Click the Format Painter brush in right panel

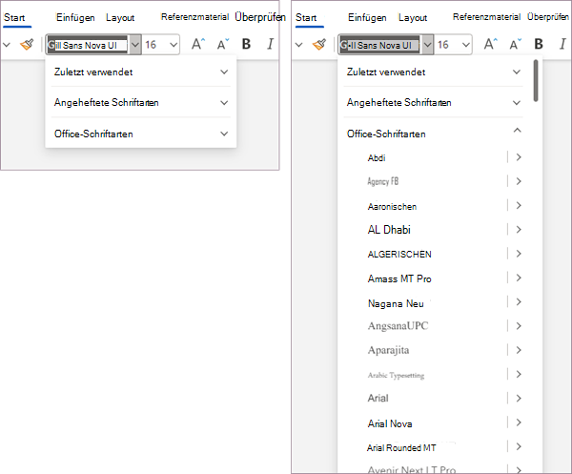(x=319, y=45)
